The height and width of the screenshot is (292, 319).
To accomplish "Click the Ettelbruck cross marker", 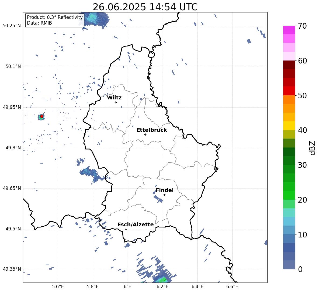I will (x=145, y=135).
